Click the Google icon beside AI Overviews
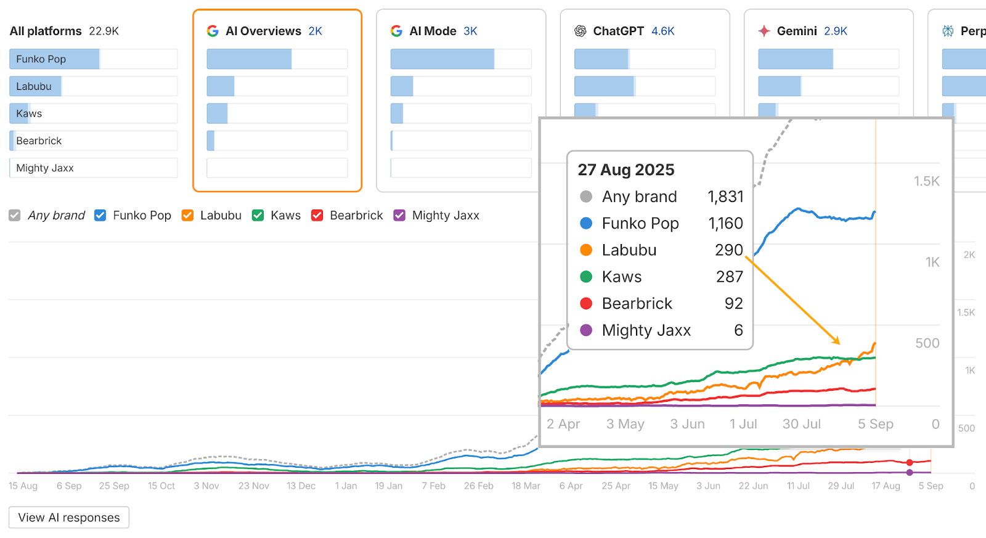This screenshot has width=986, height=538. [212, 31]
